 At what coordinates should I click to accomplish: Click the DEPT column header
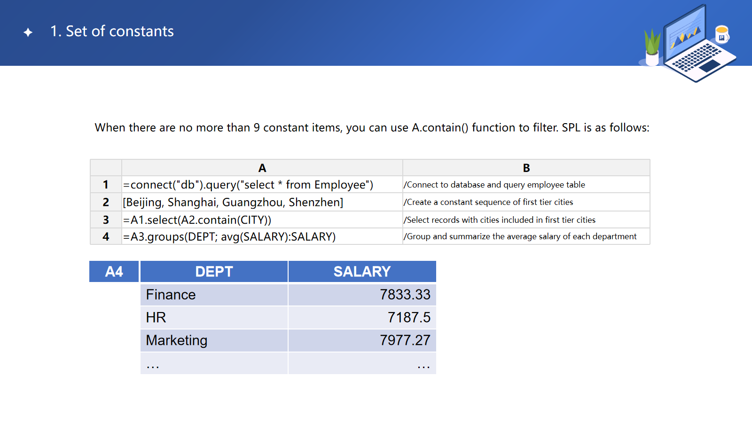[214, 272]
